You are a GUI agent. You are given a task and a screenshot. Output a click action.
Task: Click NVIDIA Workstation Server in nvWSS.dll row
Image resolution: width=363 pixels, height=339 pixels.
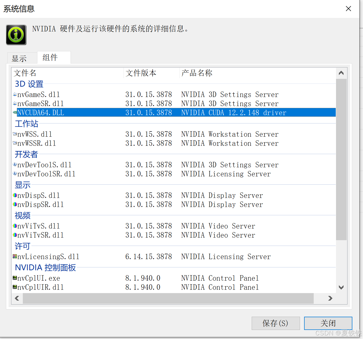pos(230,134)
